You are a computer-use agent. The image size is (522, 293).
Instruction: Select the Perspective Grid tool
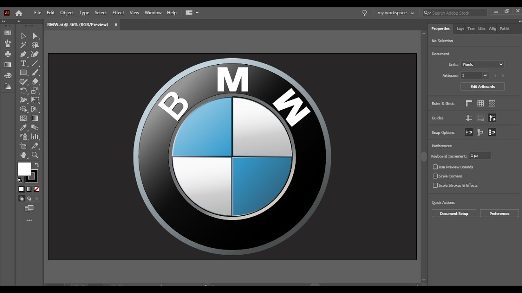35,109
